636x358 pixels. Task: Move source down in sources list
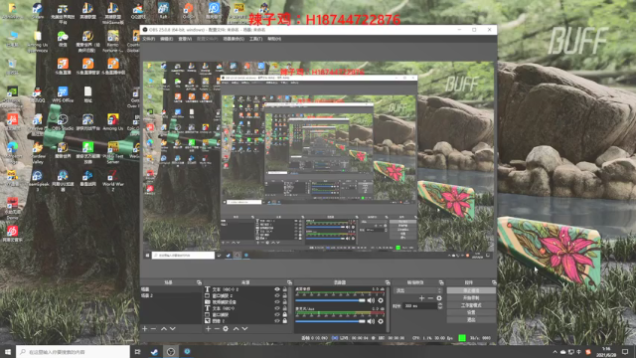[x=244, y=329]
